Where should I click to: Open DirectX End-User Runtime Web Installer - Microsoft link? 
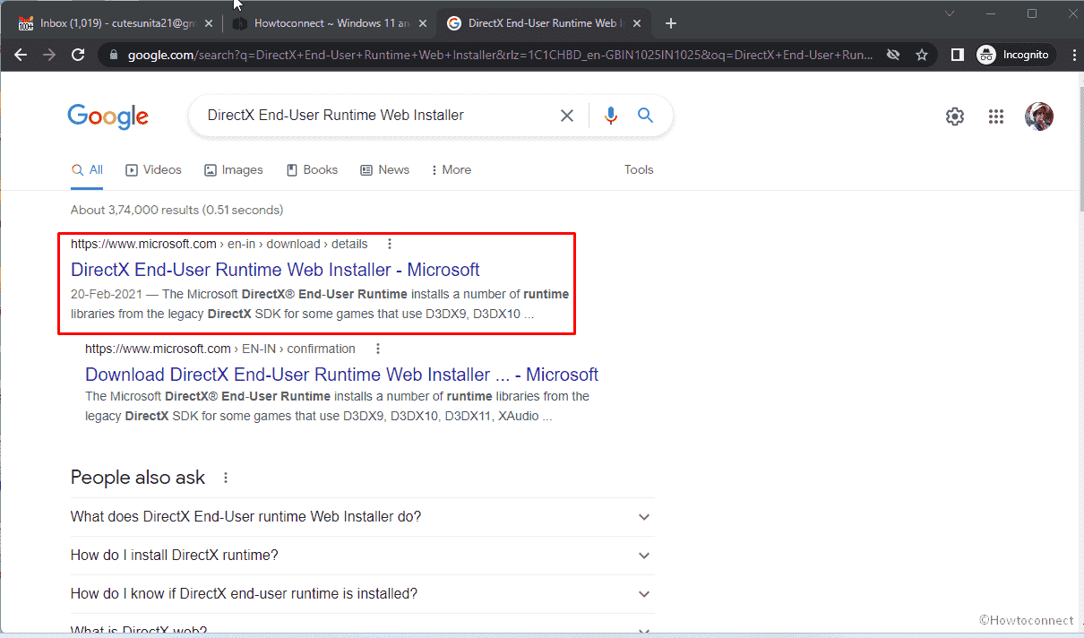pos(275,270)
